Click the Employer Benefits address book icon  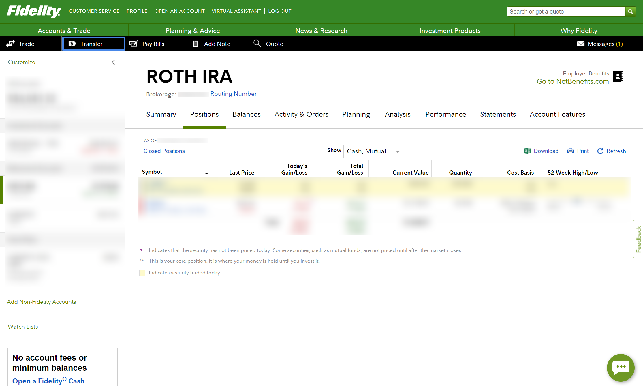(x=618, y=76)
